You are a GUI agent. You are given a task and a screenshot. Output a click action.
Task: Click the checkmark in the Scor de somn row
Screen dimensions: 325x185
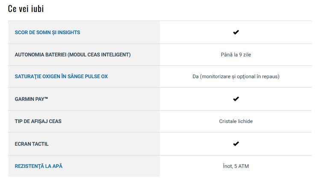[x=236, y=32]
